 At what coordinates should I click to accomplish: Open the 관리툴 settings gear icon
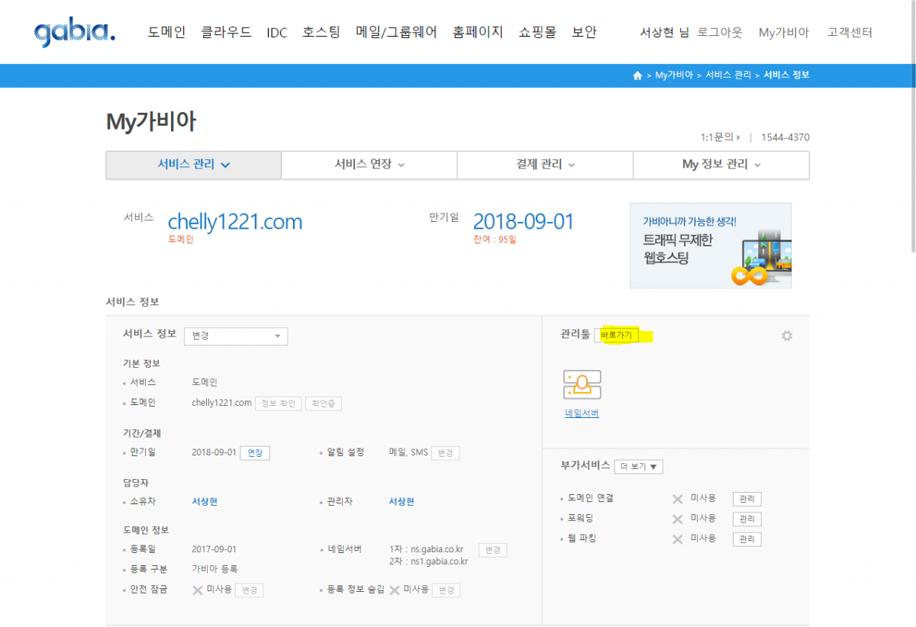(x=787, y=336)
